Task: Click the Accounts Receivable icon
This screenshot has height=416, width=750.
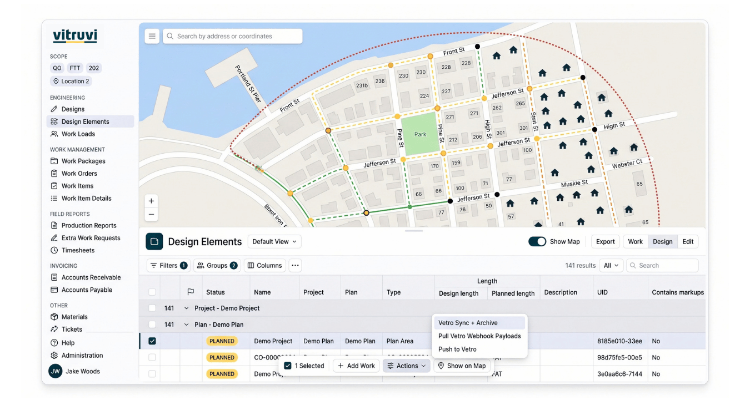Action: [x=54, y=277]
